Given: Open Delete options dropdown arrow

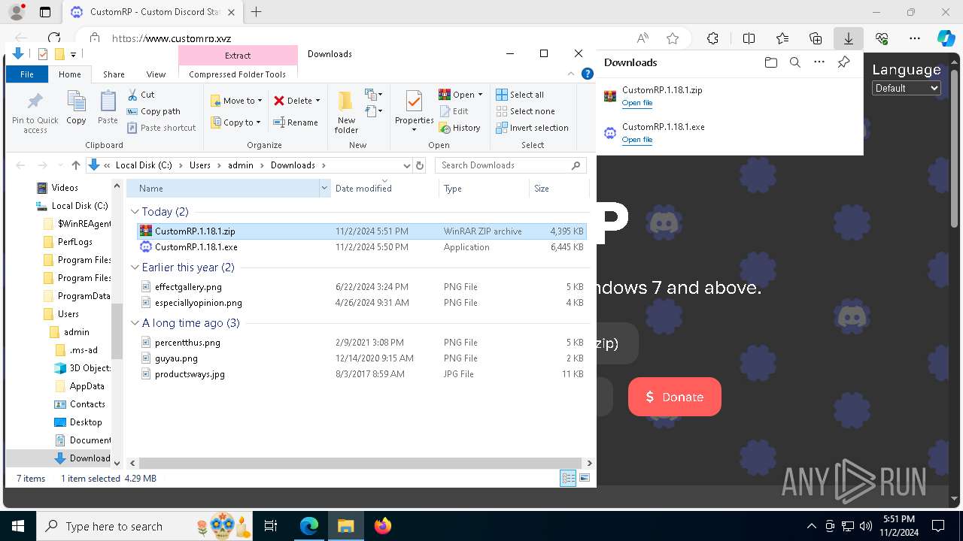Looking at the screenshot, I should pos(317,101).
